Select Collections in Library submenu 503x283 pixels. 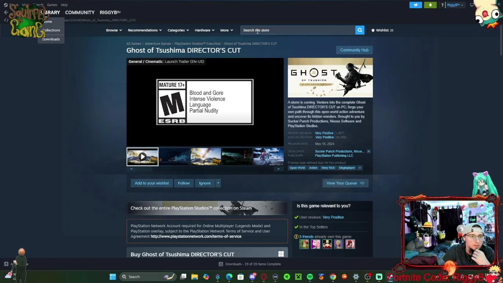[51, 30]
